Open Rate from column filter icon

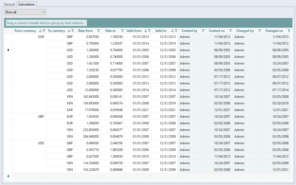click(x=98, y=31)
